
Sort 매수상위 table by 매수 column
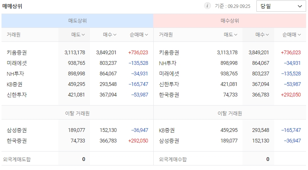point(262,35)
